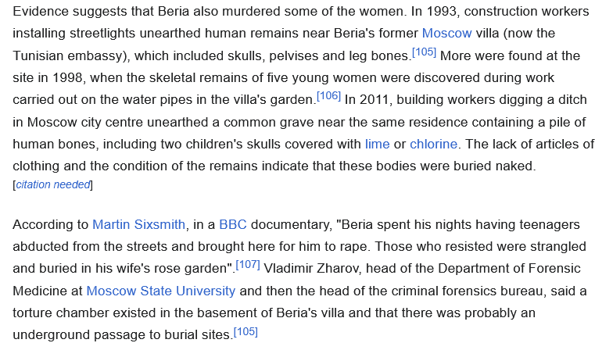595x343 pixels.
Task: Click the year 1993 in the text
Action: 441,12
